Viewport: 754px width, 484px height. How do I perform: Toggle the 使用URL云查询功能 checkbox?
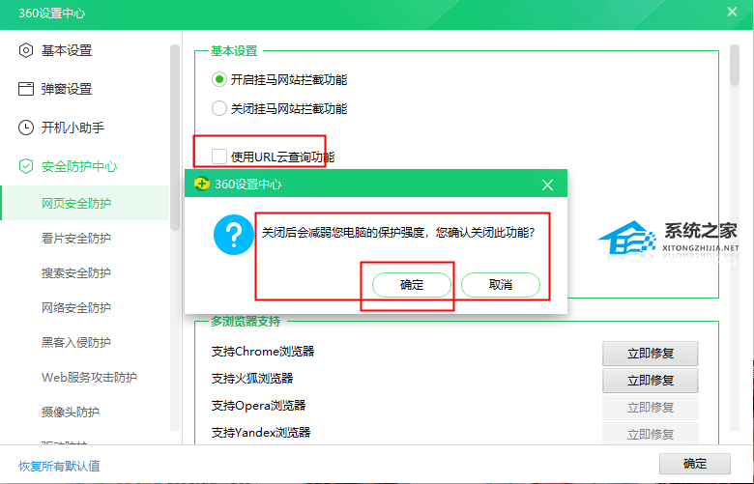click(x=219, y=157)
